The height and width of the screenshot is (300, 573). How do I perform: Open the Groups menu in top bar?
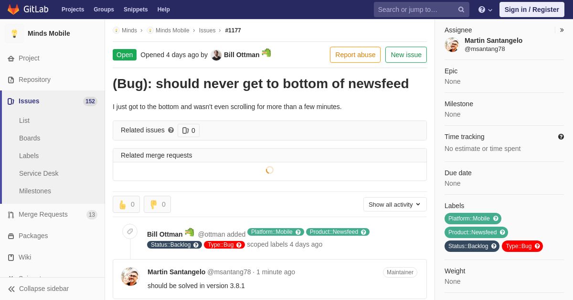click(104, 10)
